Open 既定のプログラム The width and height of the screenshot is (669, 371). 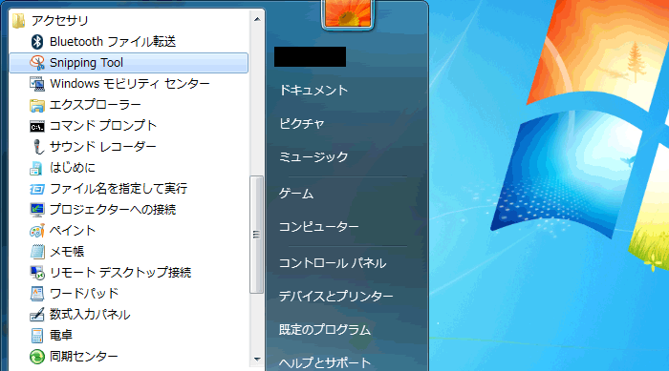point(325,330)
